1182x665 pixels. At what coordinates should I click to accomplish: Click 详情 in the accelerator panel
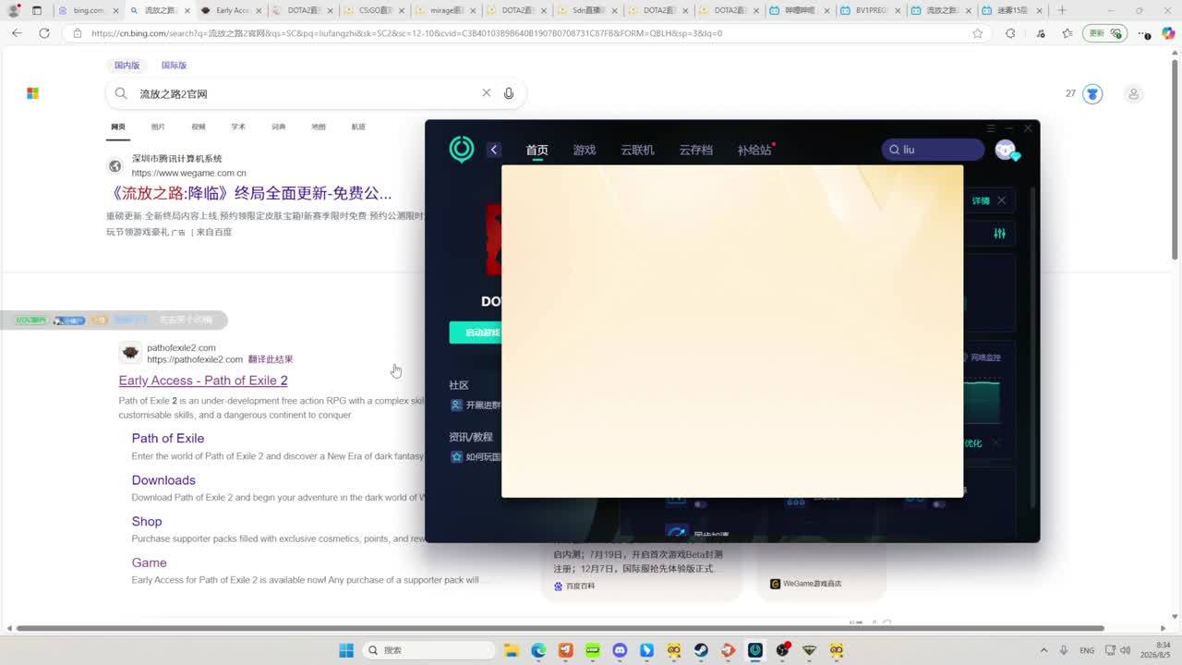pyautogui.click(x=980, y=200)
